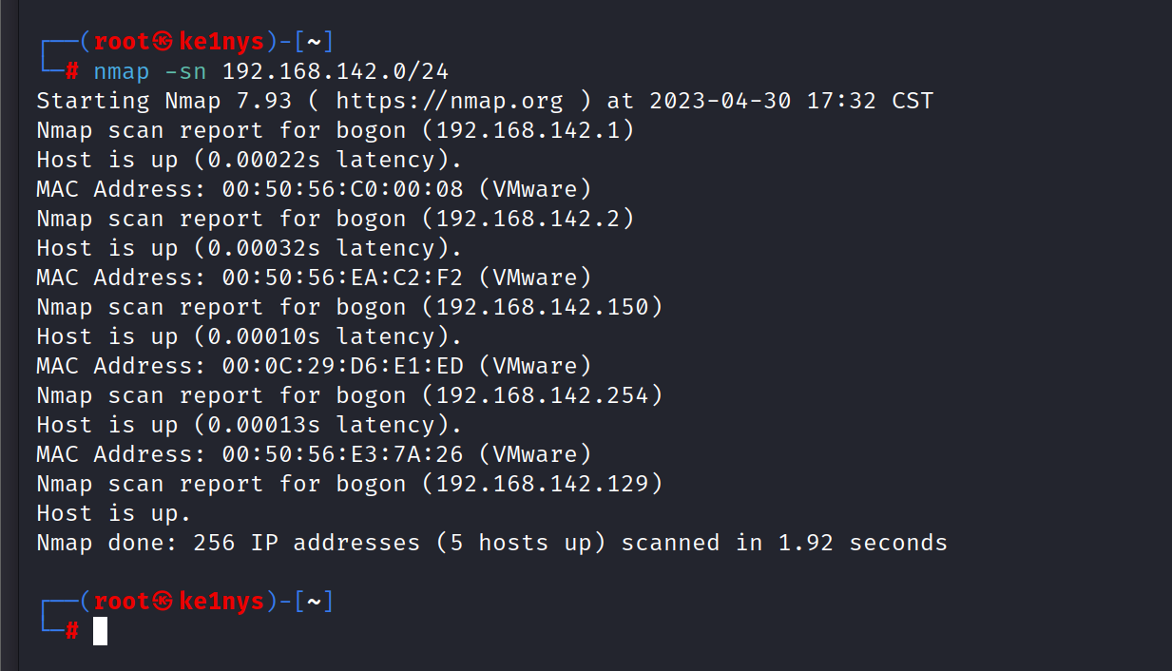Click the IP address 192.168.142.254
This screenshot has height=671, width=1172.
click(x=542, y=395)
